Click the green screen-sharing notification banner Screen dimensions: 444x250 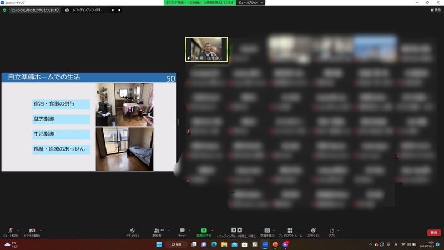pos(200,3)
